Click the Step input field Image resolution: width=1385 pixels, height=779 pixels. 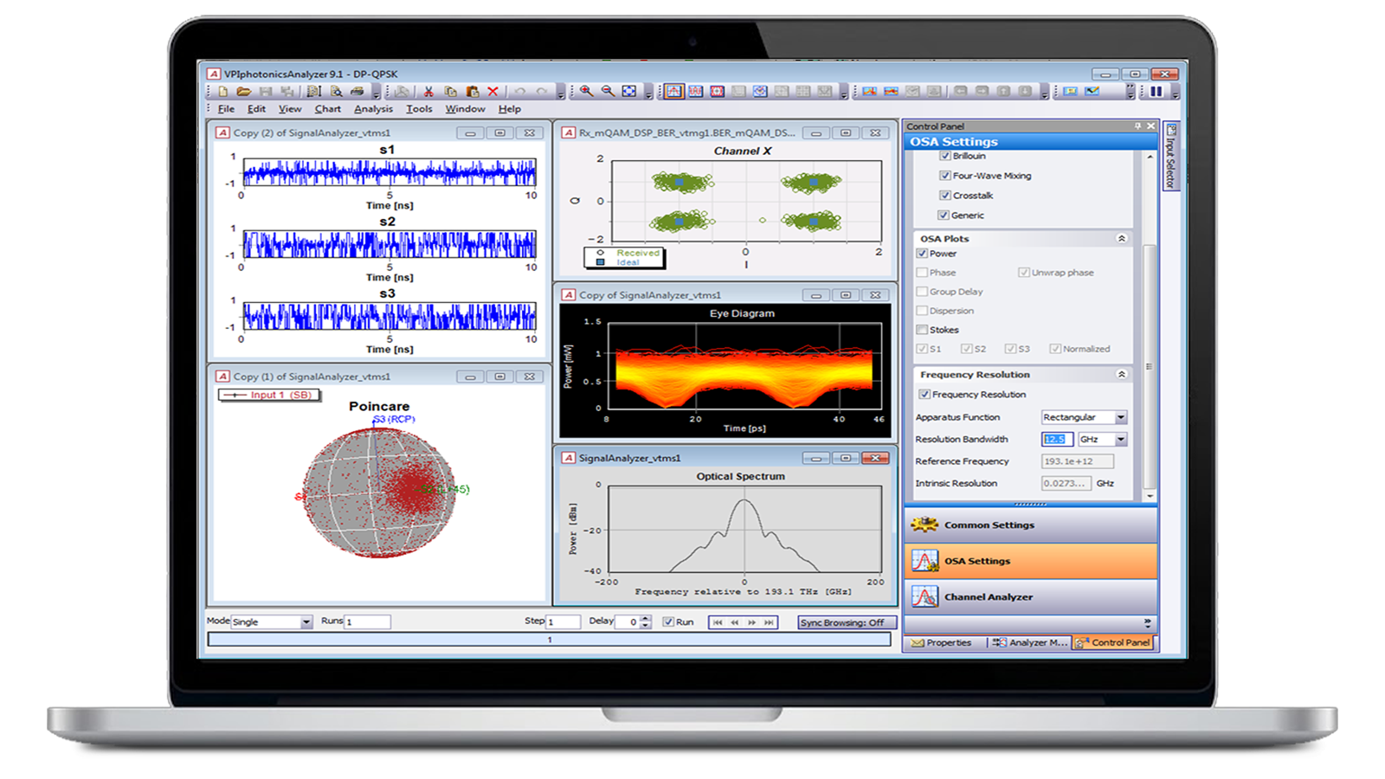(x=563, y=622)
